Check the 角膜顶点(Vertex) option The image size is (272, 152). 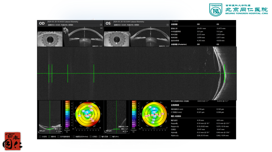point(74,137)
